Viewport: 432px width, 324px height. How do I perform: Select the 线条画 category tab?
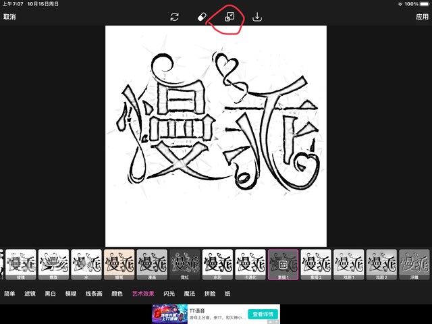[94, 294]
